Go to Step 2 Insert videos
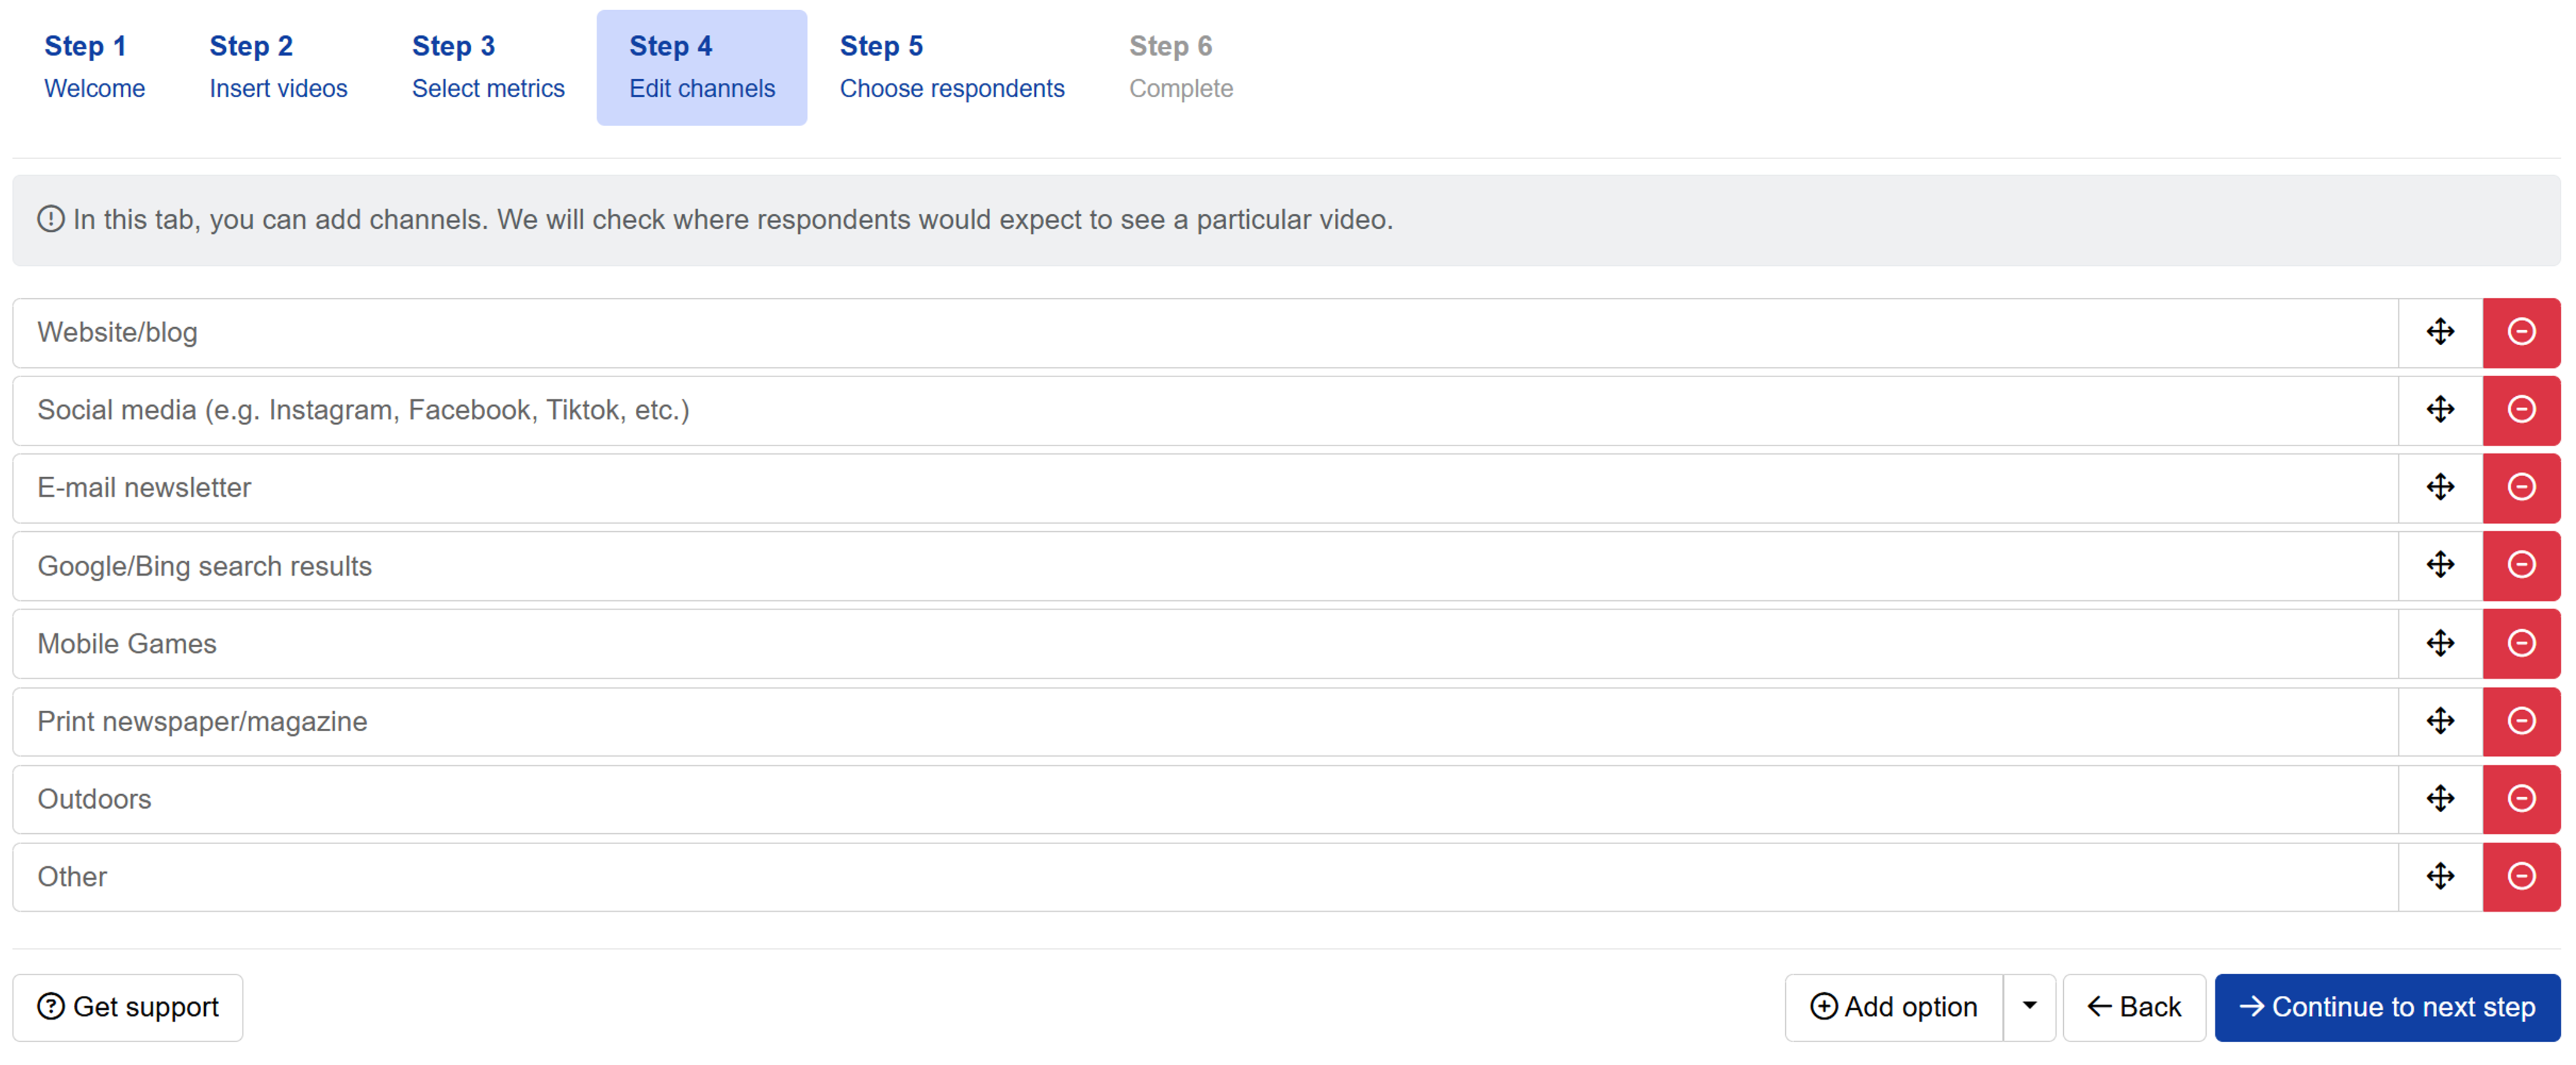Viewport: 2576px width, 1065px height. pos(278,67)
